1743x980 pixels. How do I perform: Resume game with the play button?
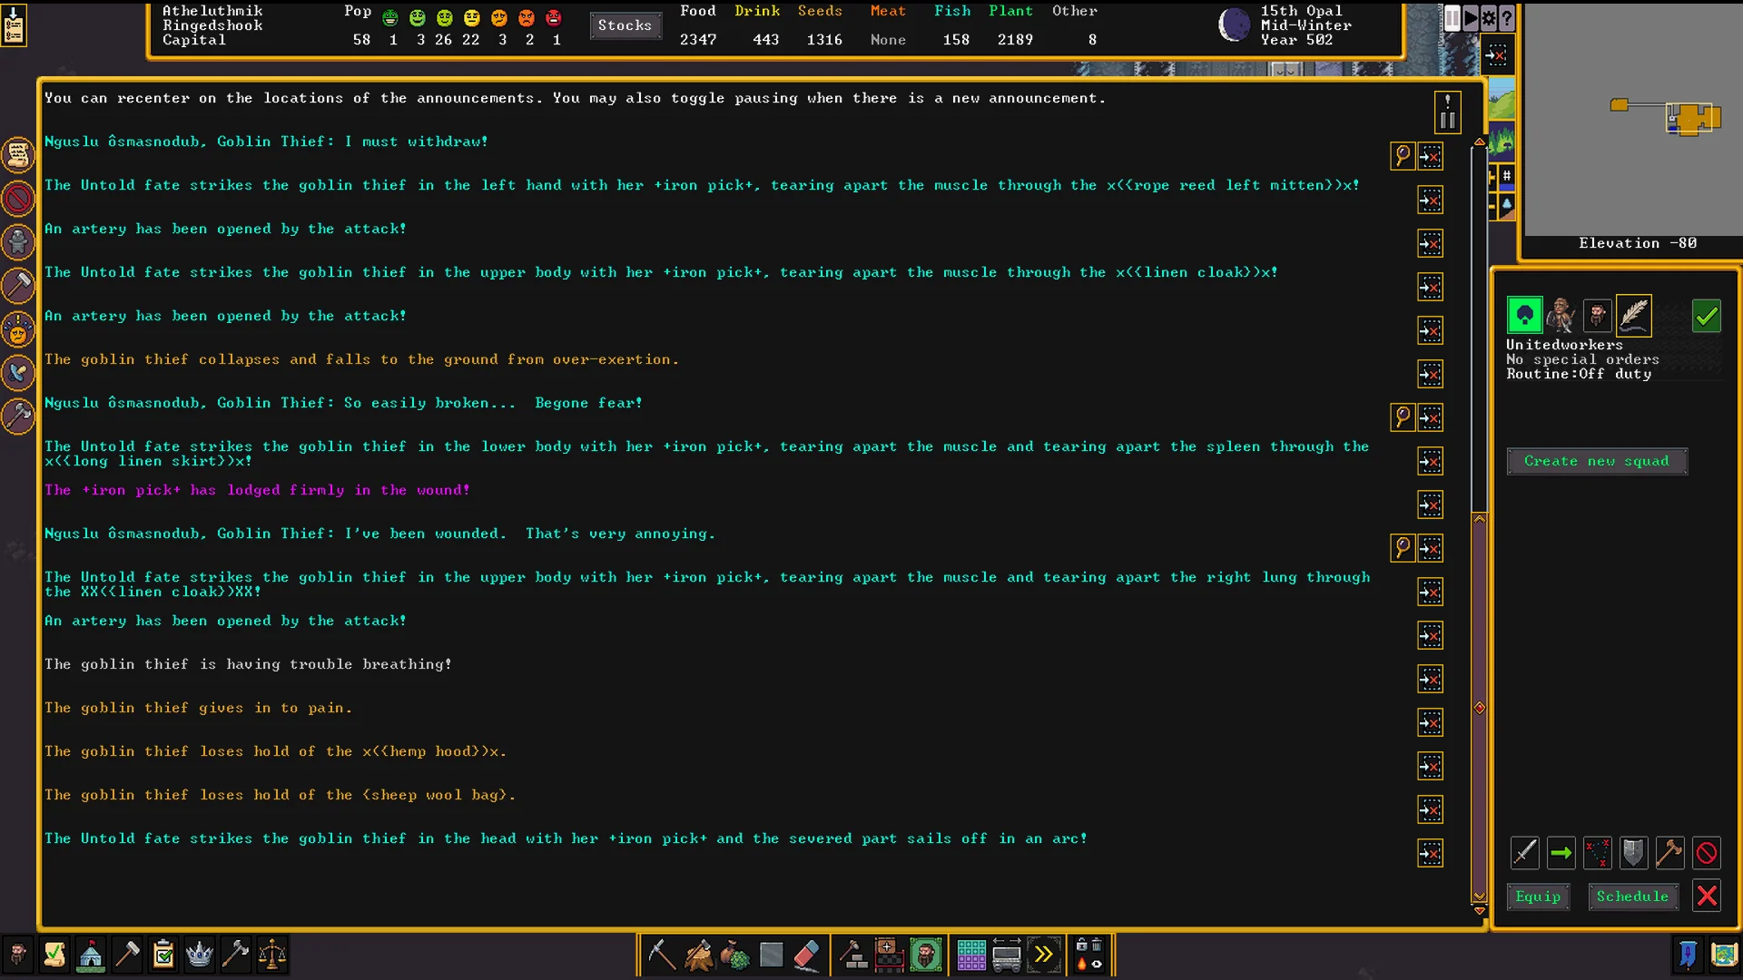(x=1471, y=18)
